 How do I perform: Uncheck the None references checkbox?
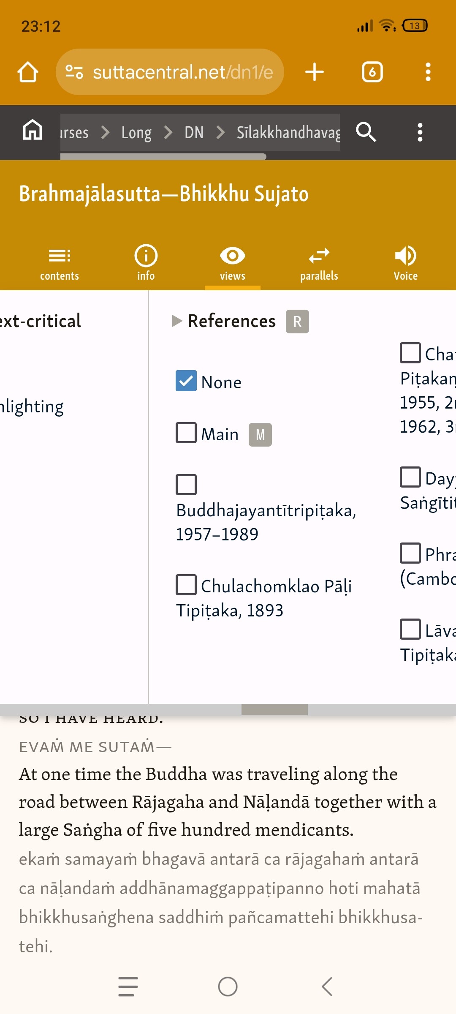(x=186, y=381)
